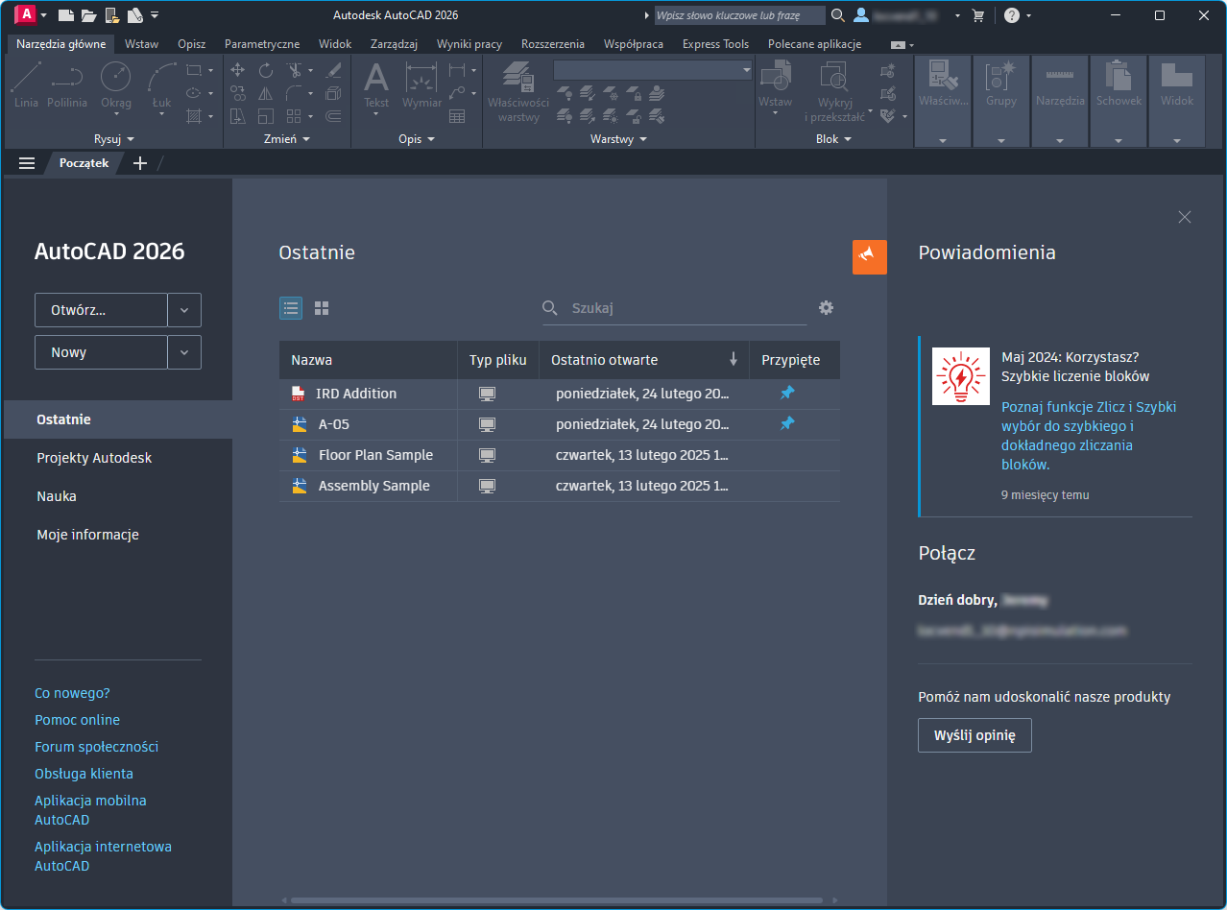Click the Szukaj search field
The width and height of the screenshot is (1227, 910).
(x=674, y=308)
